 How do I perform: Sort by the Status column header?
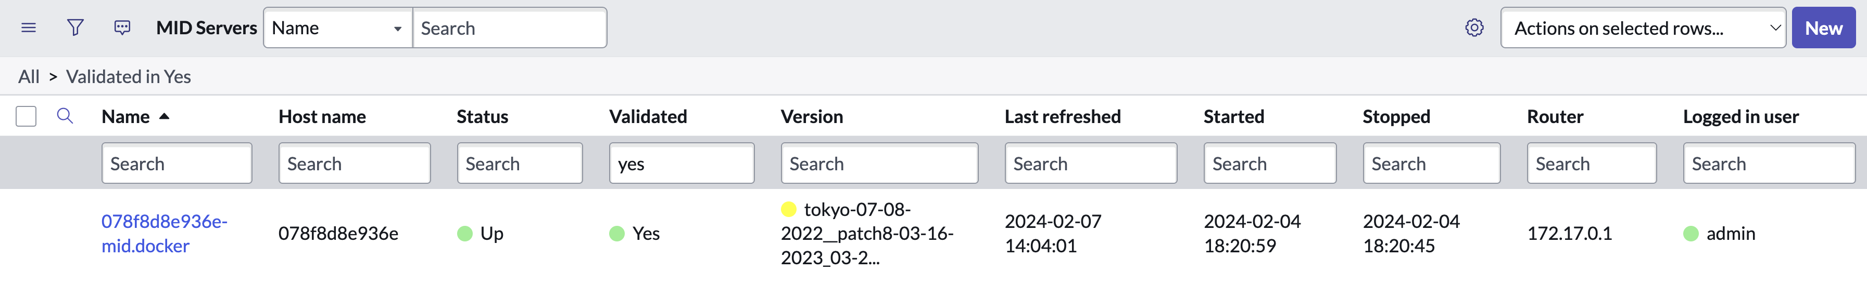[x=482, y=116]
